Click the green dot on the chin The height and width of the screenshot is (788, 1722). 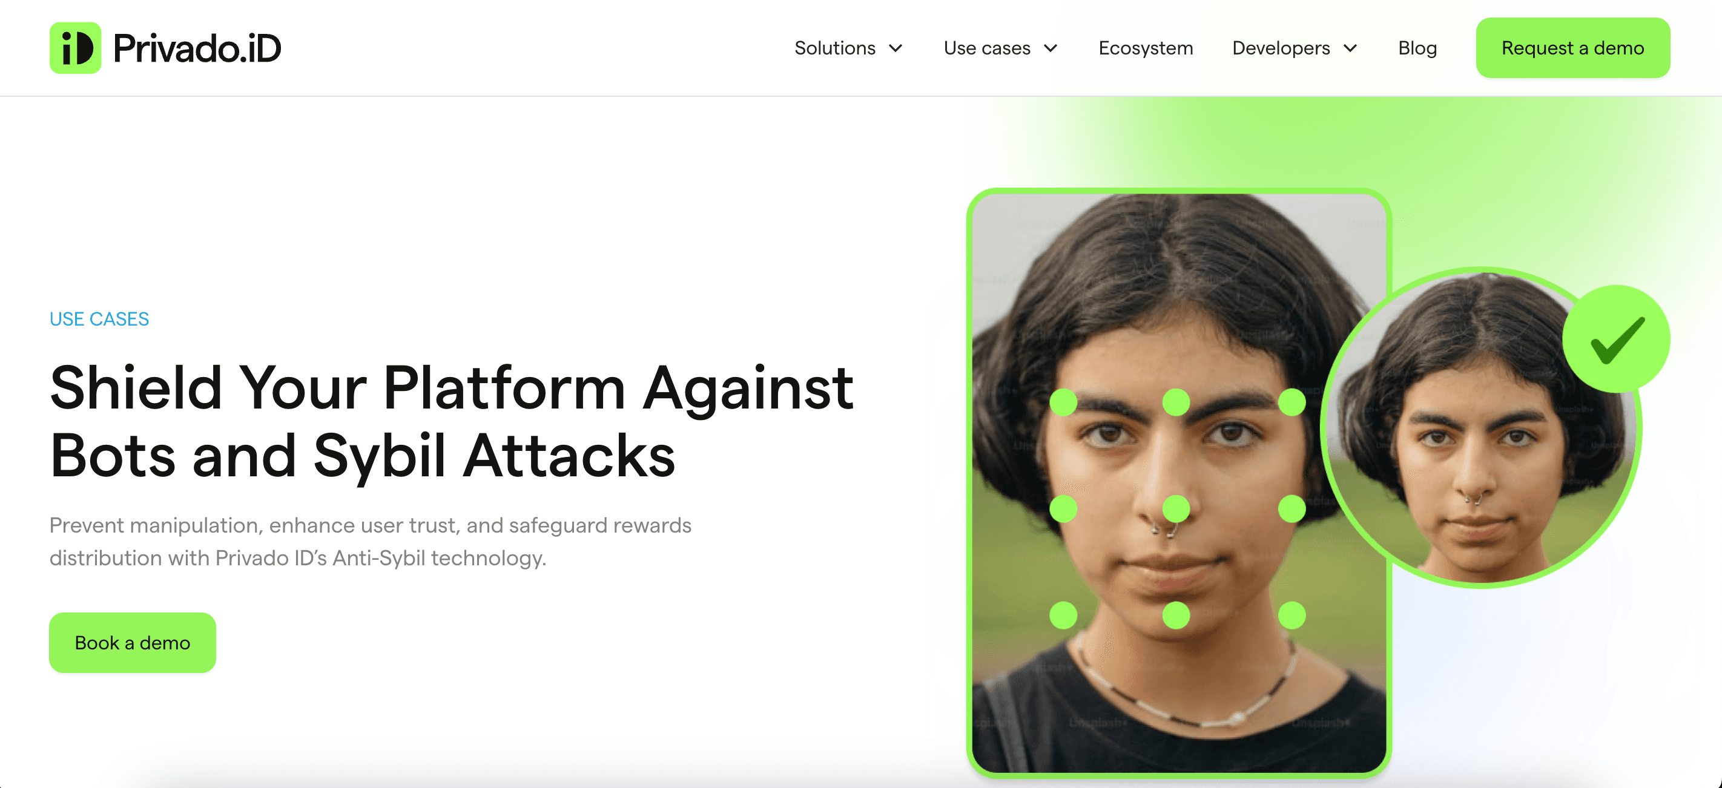click(x=1176, y=615)
